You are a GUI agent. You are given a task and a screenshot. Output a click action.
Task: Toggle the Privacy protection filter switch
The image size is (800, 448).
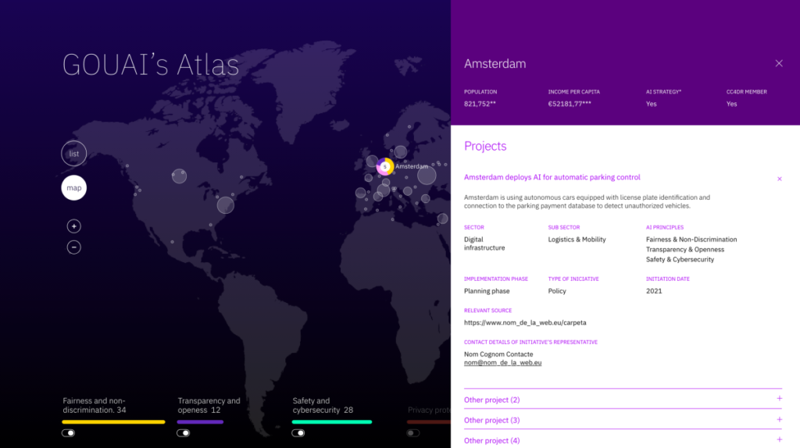413,432
